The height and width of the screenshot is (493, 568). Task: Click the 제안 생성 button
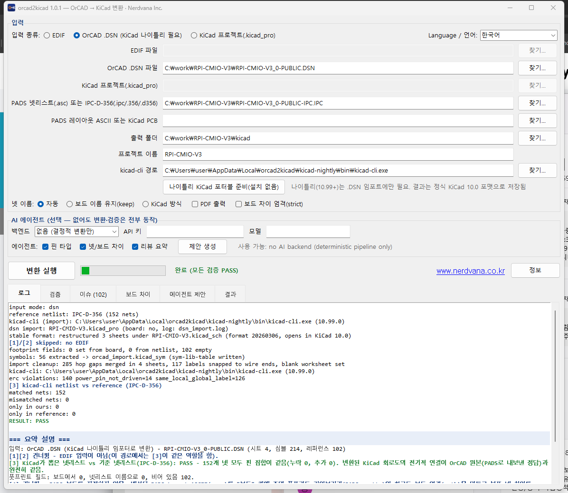point(202,246)
